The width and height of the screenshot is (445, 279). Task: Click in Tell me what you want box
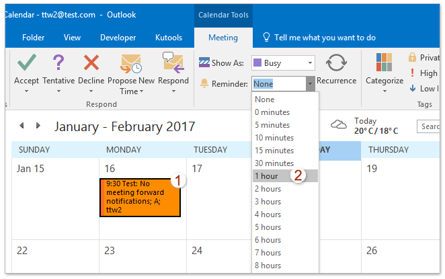(x=325, y=38)
